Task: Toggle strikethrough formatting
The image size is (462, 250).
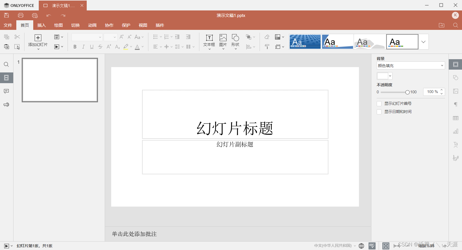Action: (100, 47)
